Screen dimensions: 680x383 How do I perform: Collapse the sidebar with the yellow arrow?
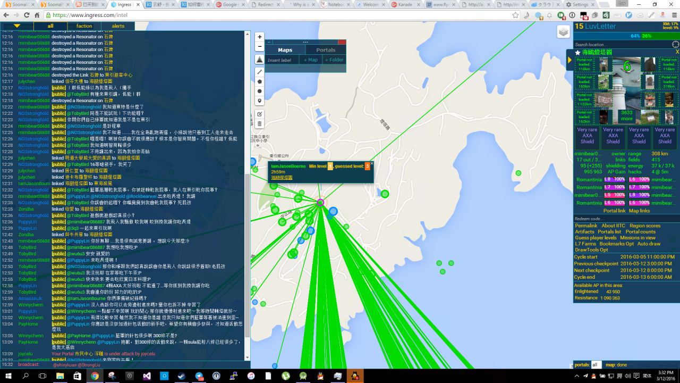569,60
